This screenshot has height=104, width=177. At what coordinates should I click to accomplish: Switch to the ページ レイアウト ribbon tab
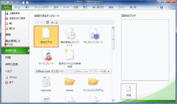[42, 8]
